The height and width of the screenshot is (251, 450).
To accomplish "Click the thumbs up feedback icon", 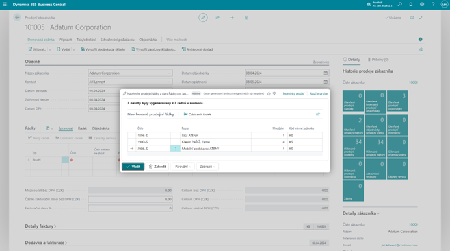I will pos(269,93).
